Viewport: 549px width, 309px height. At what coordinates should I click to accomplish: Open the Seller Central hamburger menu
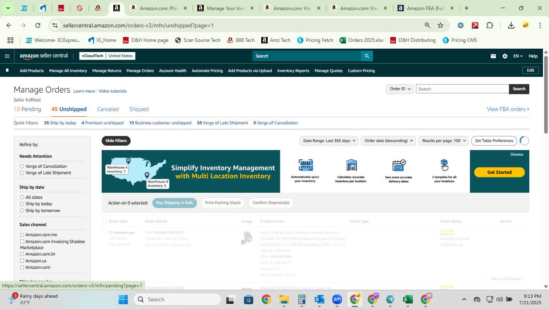click(x=7, y=56)
